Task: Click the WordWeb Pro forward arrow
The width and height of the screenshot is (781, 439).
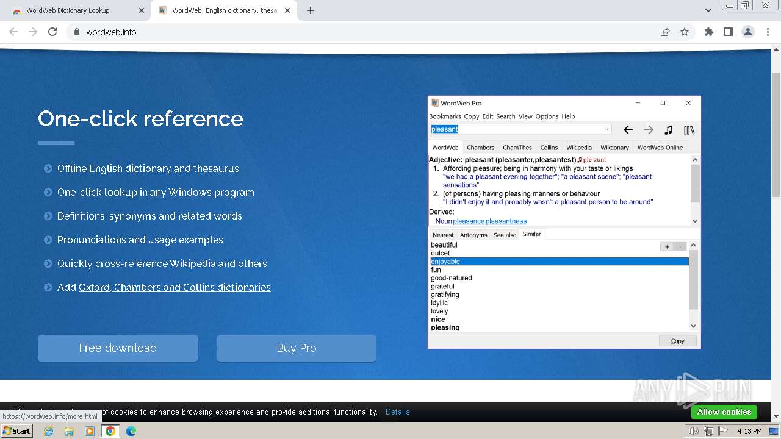Action: pyautogui.click(x=649, y=130)
